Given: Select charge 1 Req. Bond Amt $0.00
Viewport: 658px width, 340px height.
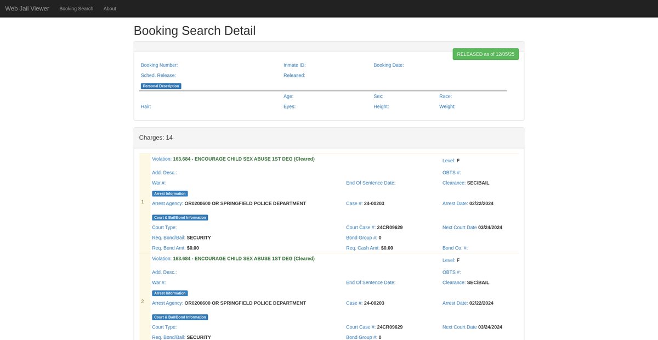Looking at the screenshot, I should coord(193,248).
